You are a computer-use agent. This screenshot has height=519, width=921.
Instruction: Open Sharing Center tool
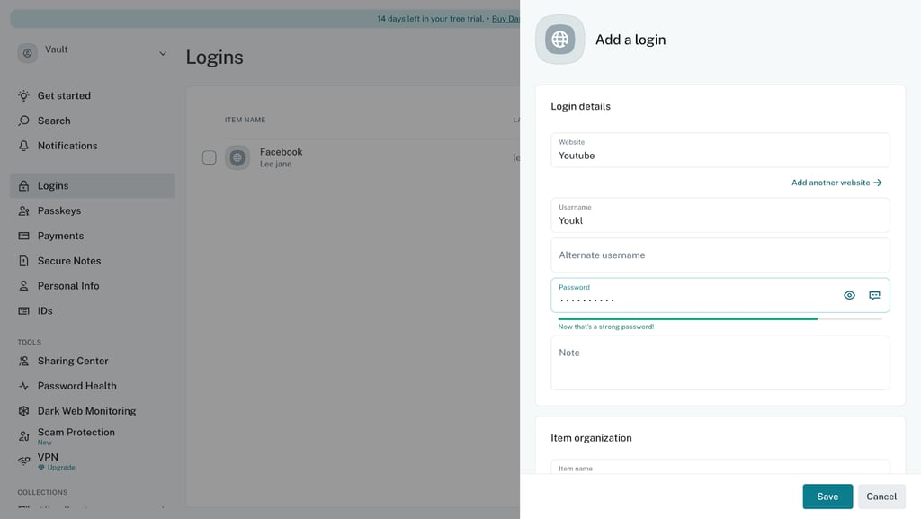[93, 361]
